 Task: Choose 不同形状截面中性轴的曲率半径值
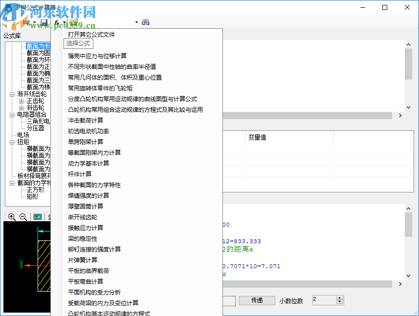[112, 67]
